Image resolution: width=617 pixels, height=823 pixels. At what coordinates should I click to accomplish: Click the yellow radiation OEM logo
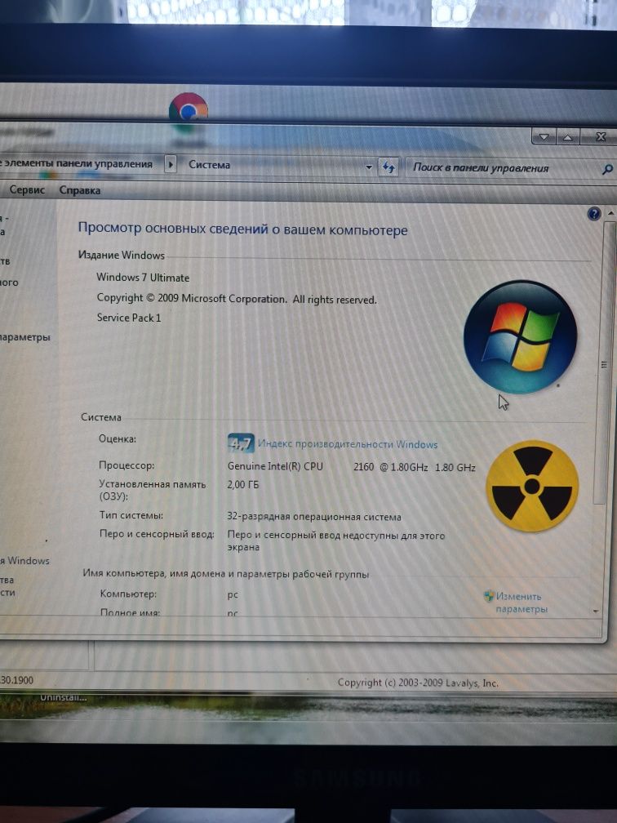[x=532, y=487]
